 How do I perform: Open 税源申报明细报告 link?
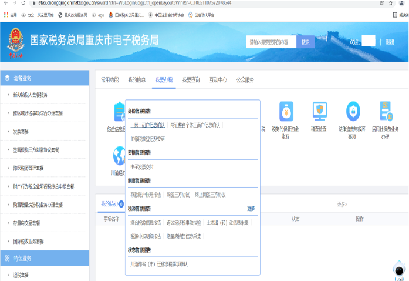coord(146,236)
